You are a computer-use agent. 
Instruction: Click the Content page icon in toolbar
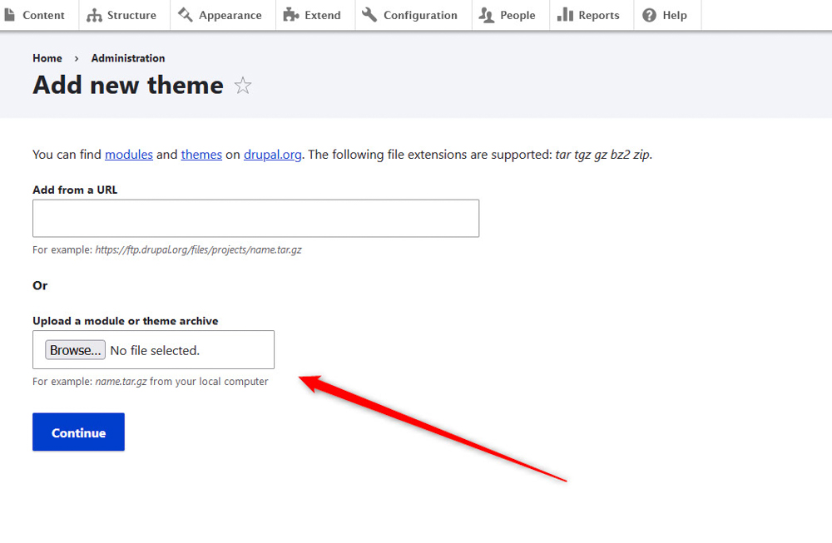[10, 15]
